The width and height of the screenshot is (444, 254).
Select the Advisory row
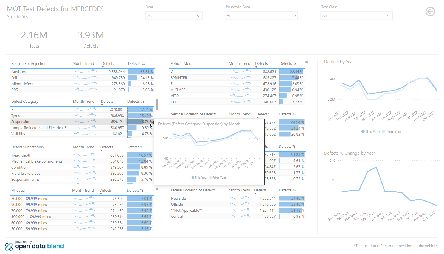(x=82, y=72)
